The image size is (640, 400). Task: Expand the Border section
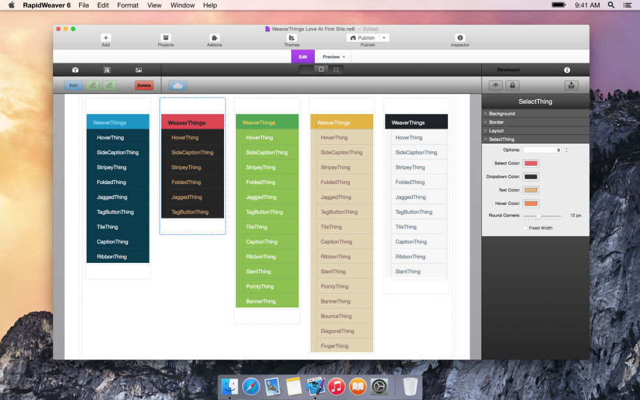point(536,122)
